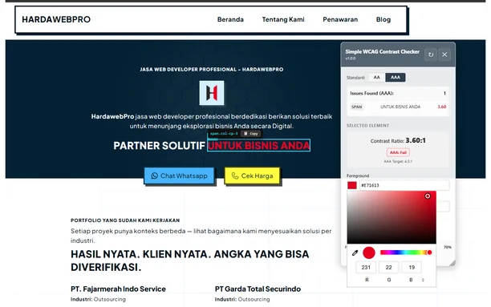Close the Simple WCAG Contrast Checker panel
The height and width of the screenshot is (307, 491).
click(444, 55)
